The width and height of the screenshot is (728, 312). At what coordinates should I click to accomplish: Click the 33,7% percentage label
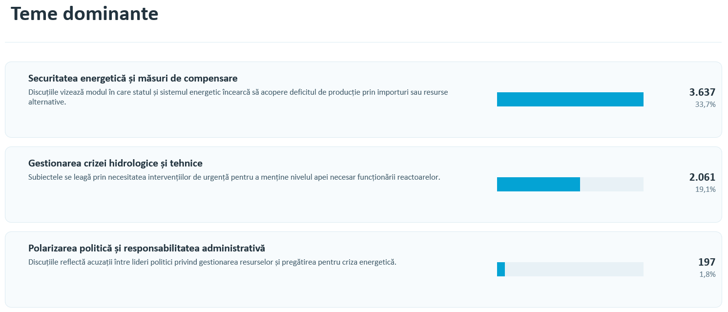click(x=706, y=104)
